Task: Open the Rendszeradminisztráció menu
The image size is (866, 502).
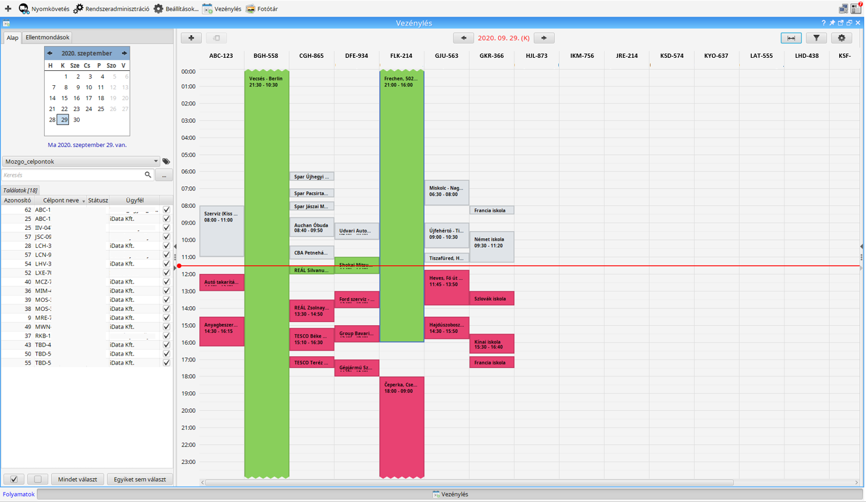Action: tap(111, 9)
